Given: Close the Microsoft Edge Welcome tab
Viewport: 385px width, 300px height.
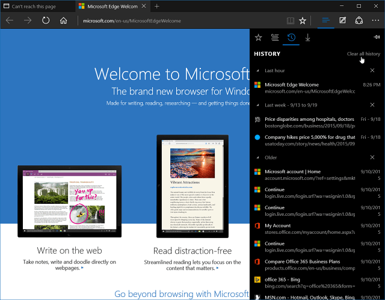Looking at the screenshot, I should point(144,6).
